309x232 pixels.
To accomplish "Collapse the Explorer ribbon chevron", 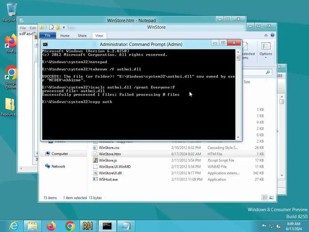I will [x=266, y=35].
